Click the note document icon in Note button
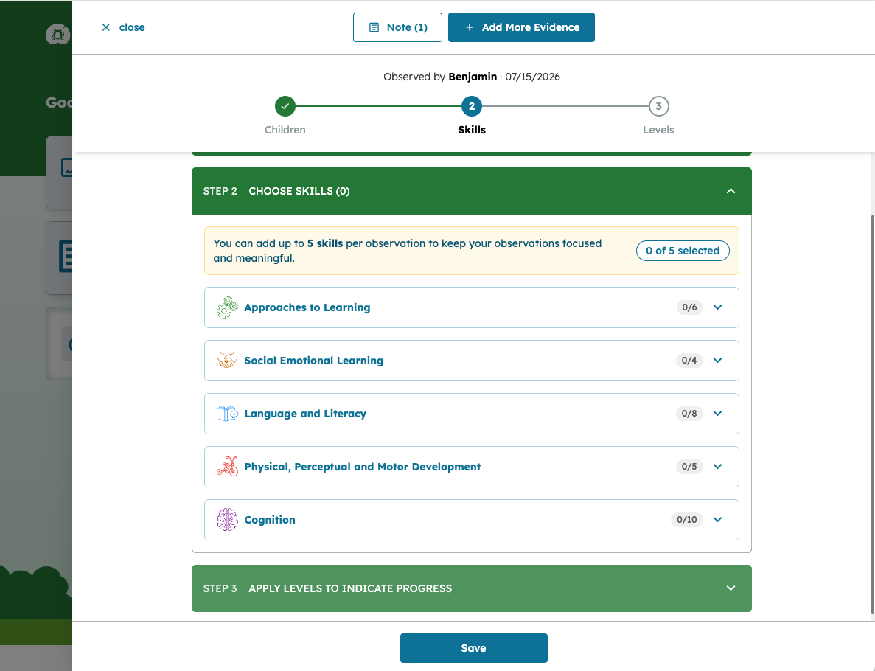 374,27
